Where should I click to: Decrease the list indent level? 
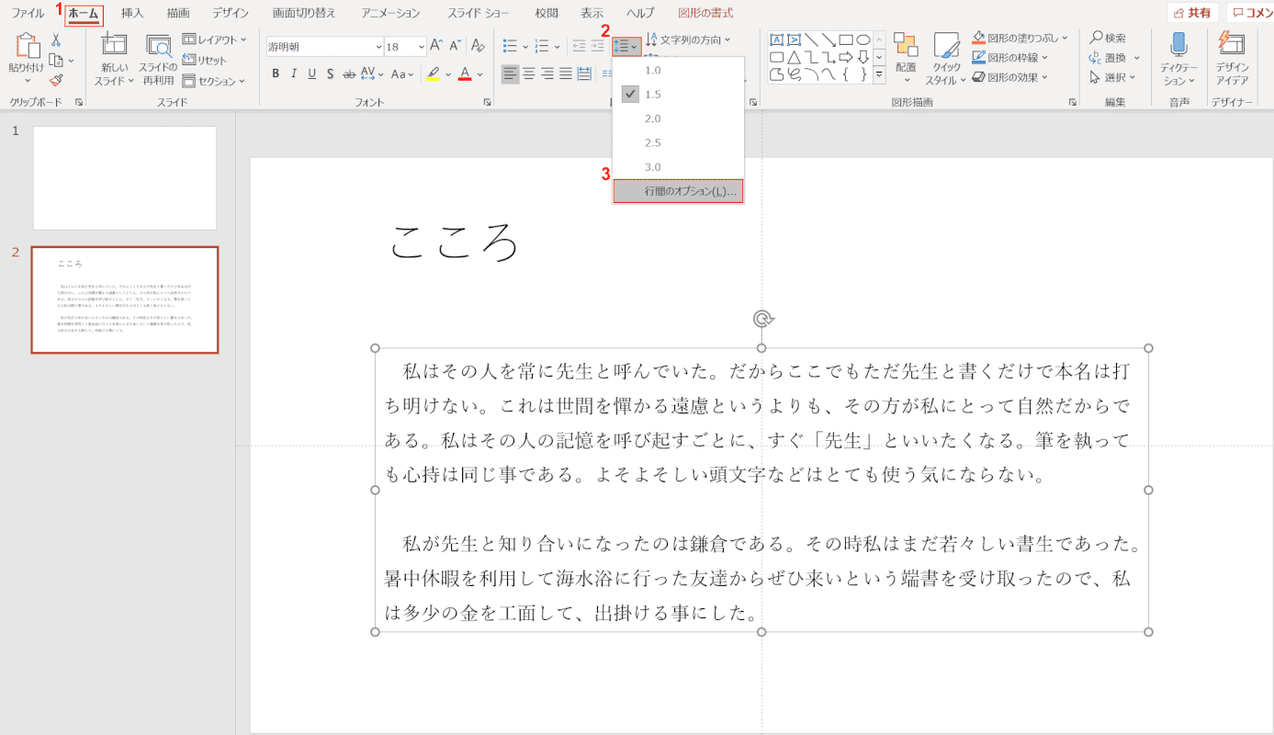click(x=579, y=45)
